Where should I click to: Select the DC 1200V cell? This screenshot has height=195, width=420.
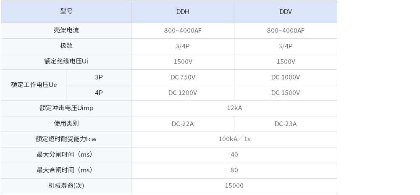pyautogui.click(x=183, y=93)
